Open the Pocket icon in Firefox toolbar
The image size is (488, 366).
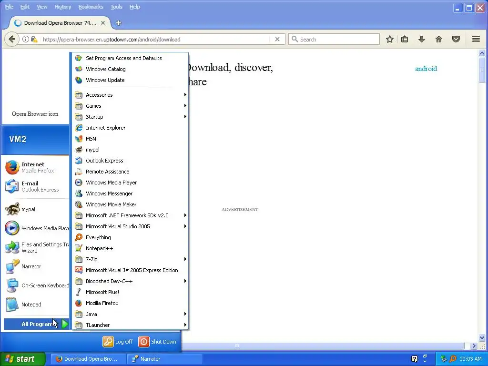click(x=456, y=39)
